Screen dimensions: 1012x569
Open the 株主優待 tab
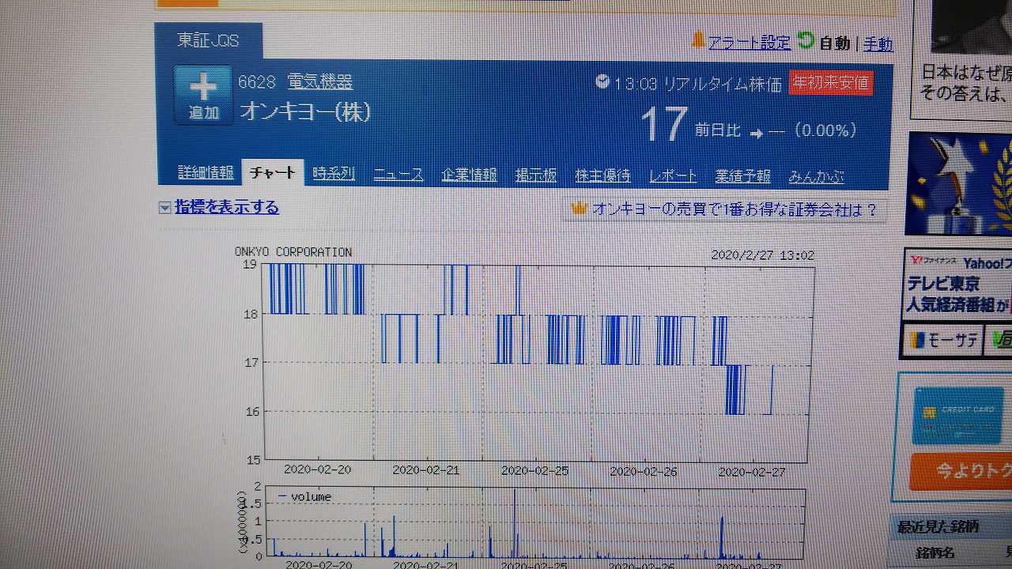click(602, 175)
